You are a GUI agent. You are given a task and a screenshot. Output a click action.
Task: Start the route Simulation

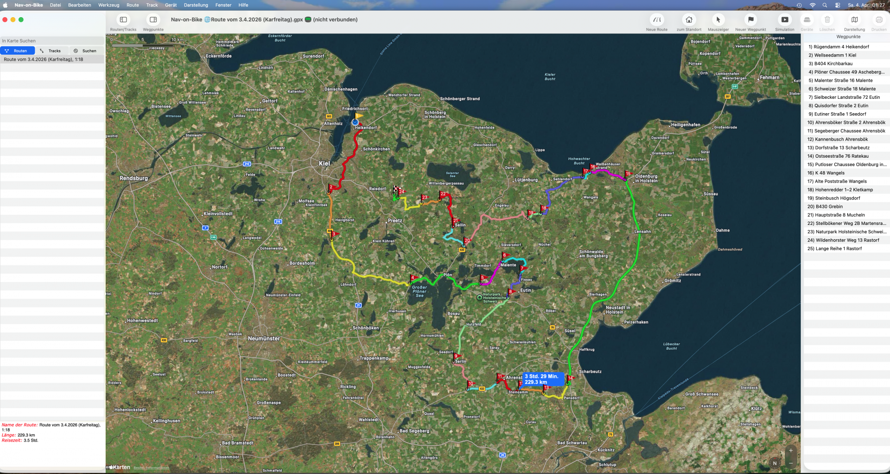[784, 20]
